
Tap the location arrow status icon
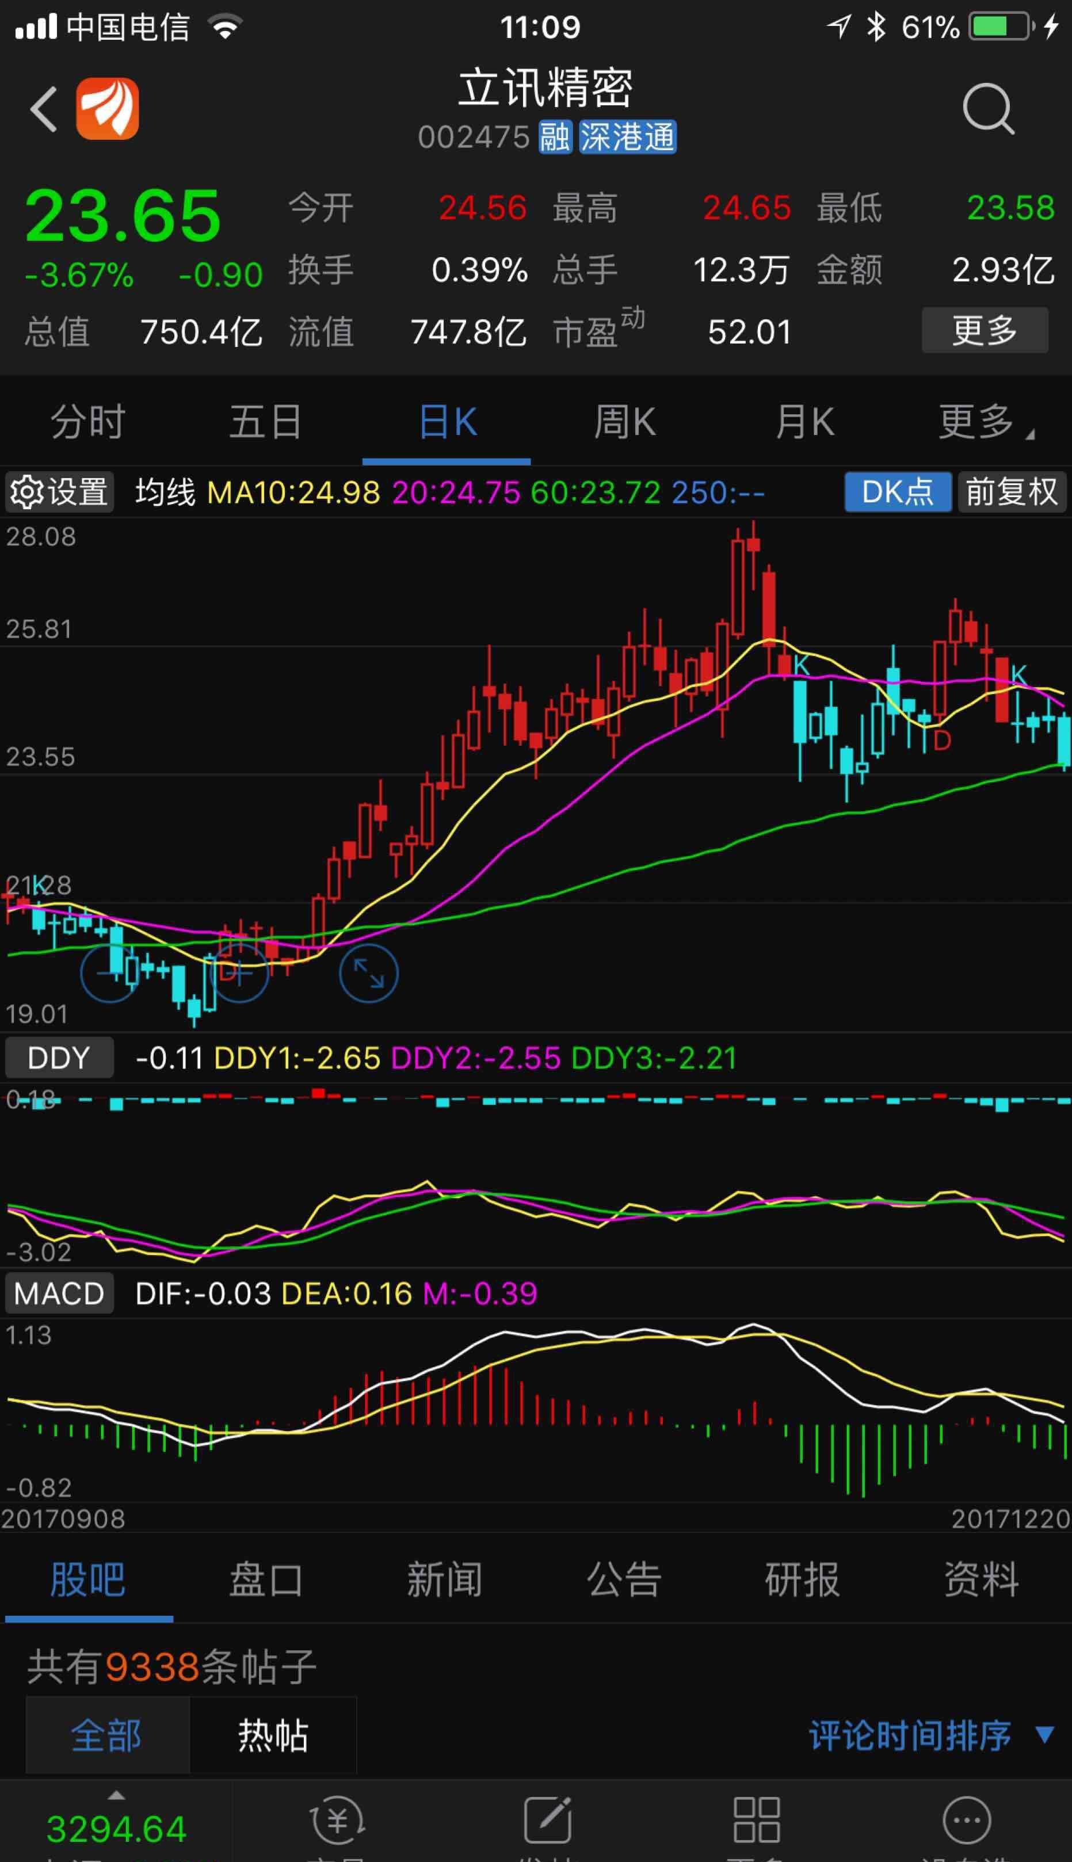838,27
